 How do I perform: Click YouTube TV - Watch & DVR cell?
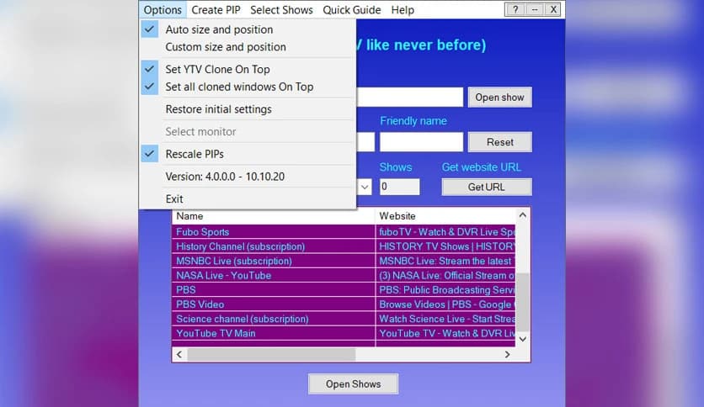coord(445,333)
